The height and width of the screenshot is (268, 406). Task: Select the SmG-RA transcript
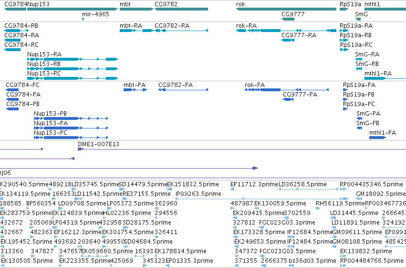[359, 59]
